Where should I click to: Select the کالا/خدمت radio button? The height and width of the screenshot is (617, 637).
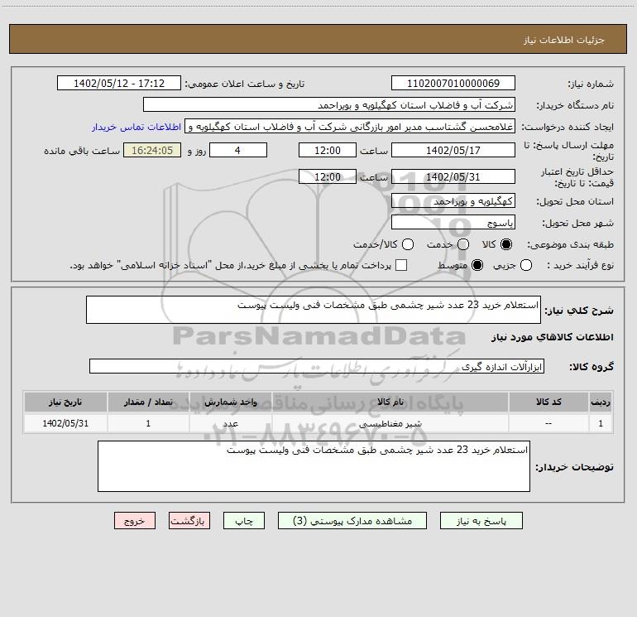point(408,244)
